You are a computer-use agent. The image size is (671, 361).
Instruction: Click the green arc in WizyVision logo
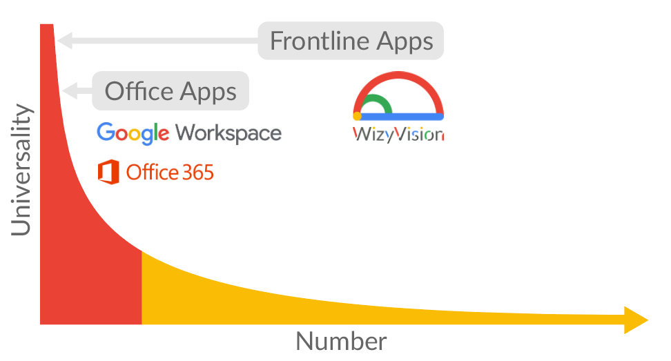point(377,104)
